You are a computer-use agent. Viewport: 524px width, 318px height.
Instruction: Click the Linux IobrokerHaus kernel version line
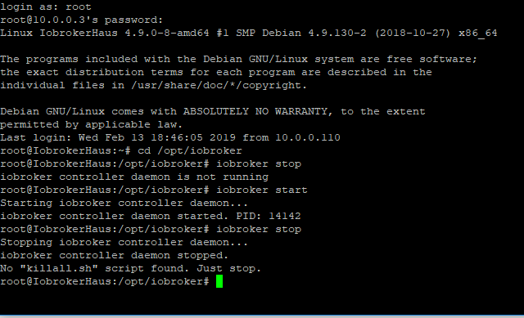249,33
